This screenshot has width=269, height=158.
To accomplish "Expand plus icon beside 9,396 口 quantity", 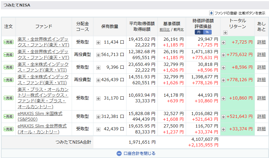I will (x=98, y=68).
